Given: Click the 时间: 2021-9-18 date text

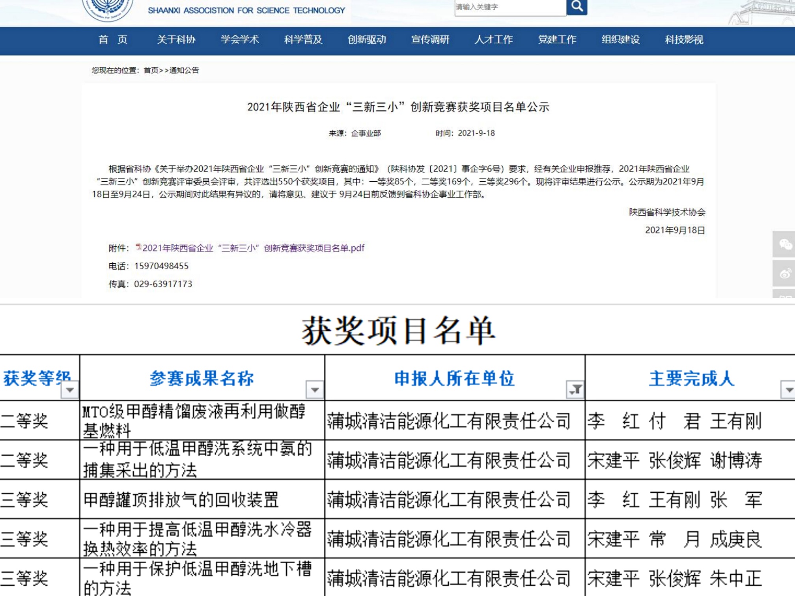Looking at the screenshot, I should [x=465, y=133].
